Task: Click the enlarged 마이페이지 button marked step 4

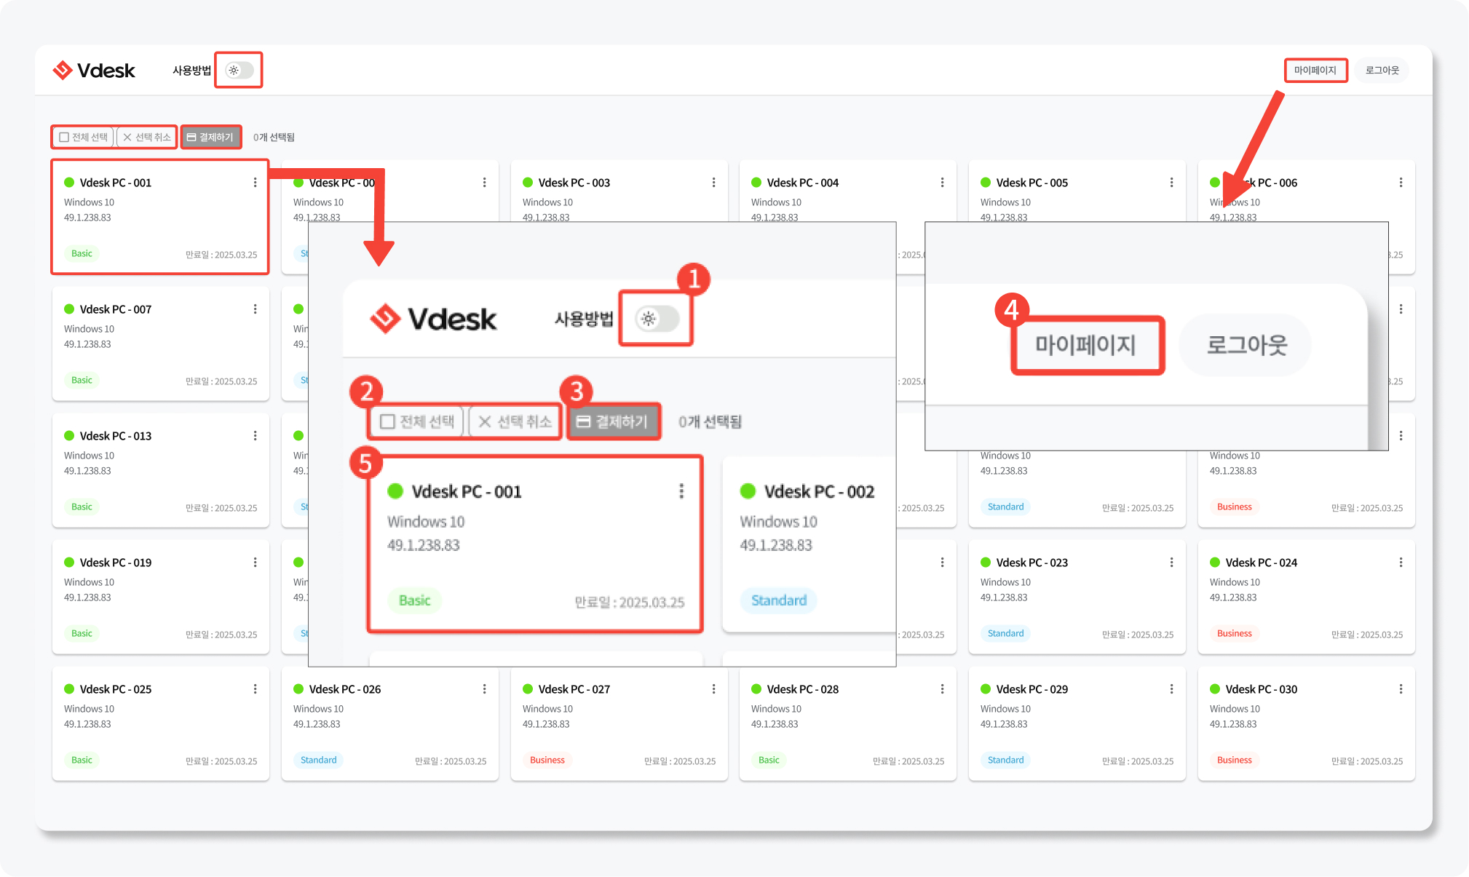Action: tap(1086, 345)
